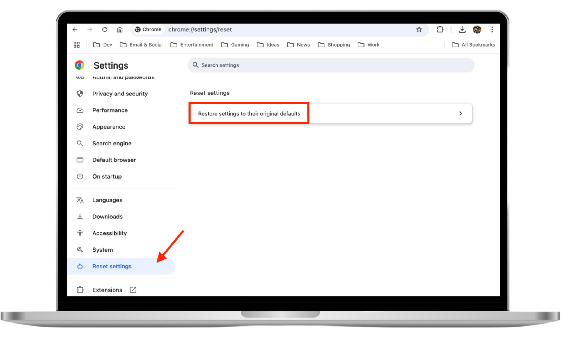
Task: Click the browser back arrow
Action: point(75,29)
